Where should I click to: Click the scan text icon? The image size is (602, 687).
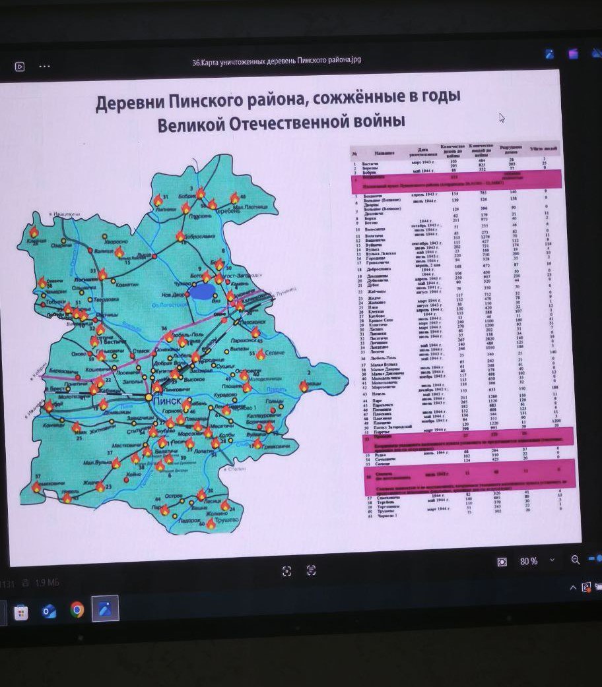pyautogui.click(x=312, y=570)
